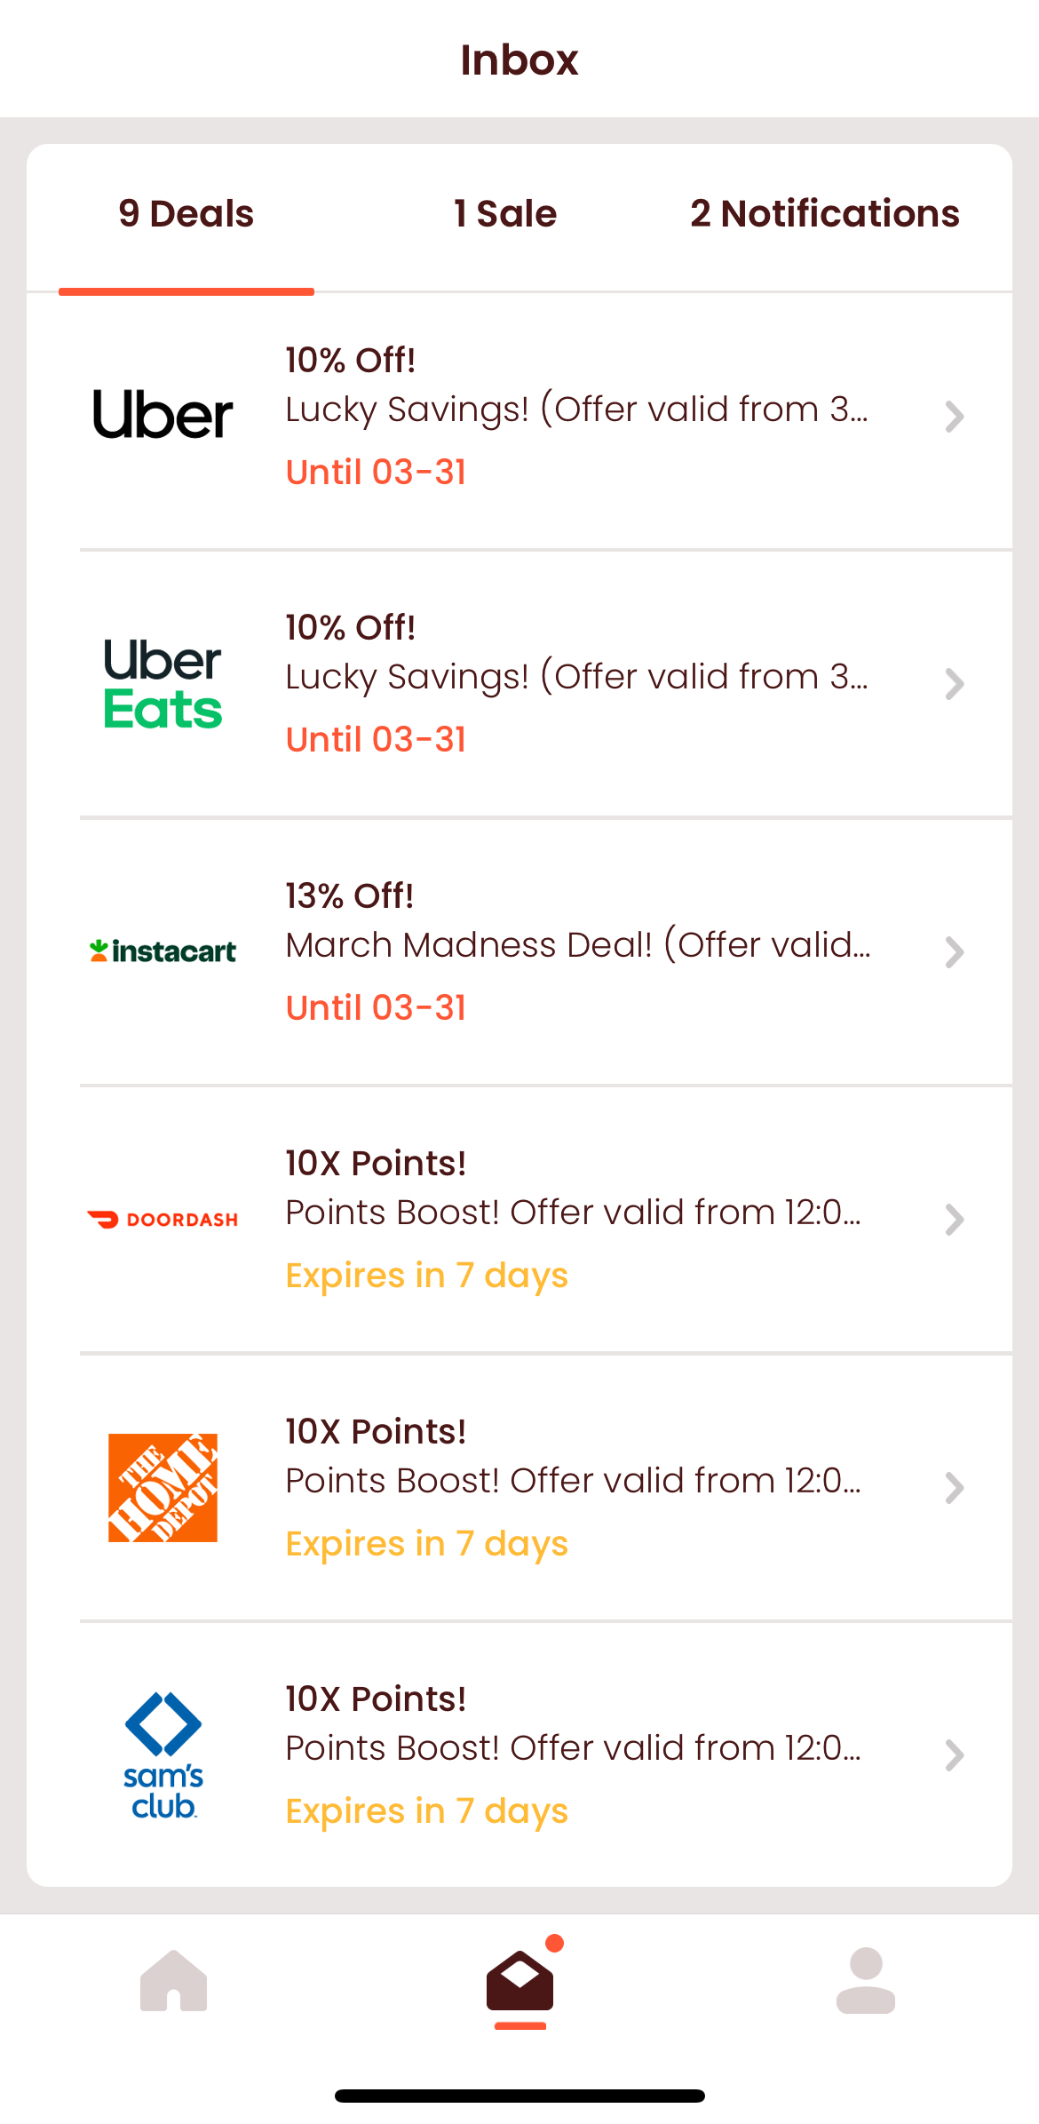Select the 9 Deals tab

(x=186, y=214)
